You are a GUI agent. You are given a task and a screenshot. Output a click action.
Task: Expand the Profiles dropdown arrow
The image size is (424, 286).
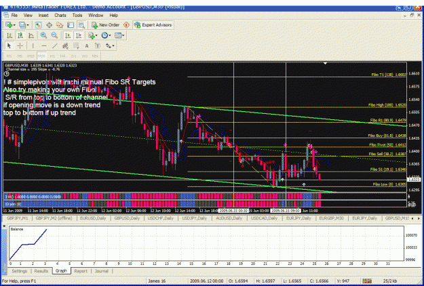click(x=28, y=25)
